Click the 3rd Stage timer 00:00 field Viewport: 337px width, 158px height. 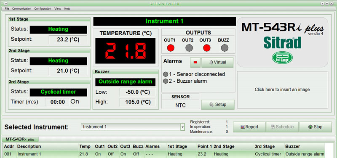pos(57,102)
